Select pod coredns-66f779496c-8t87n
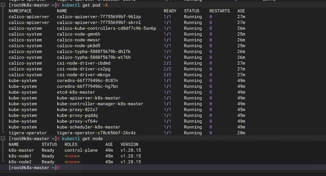 coord(87,81)
